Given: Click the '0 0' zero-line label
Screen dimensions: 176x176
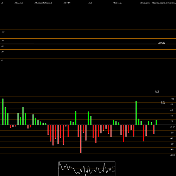Looking at the screenshot, I should pos(172,127).
